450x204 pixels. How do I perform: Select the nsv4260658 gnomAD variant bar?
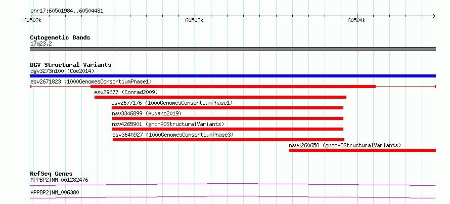click(363, 150)
